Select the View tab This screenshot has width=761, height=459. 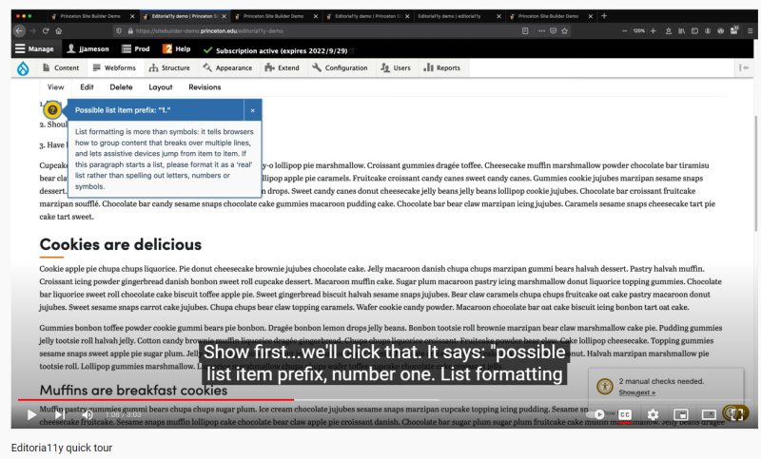pos(55,87)
